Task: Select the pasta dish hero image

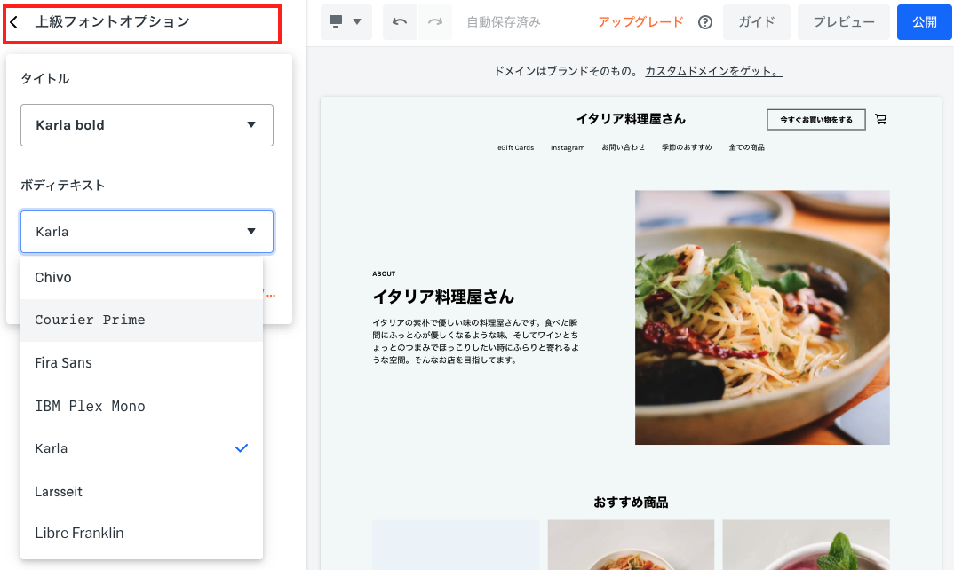Action: [x=762, y=318]
